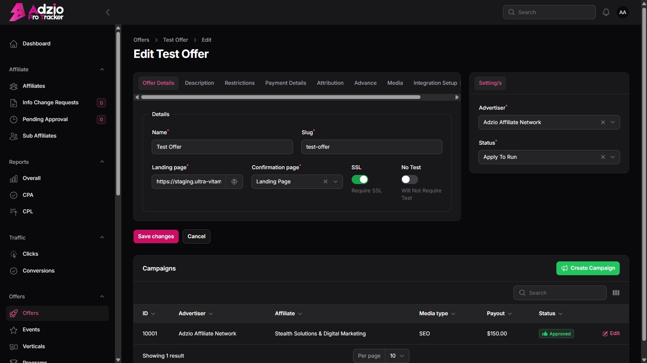The height and width of the screenshot is (363, 647).
Task: Save changes to the offer
Action: (156, 237)
